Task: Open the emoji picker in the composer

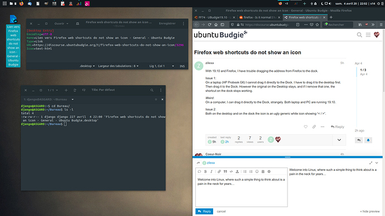Action: (257, 171)
